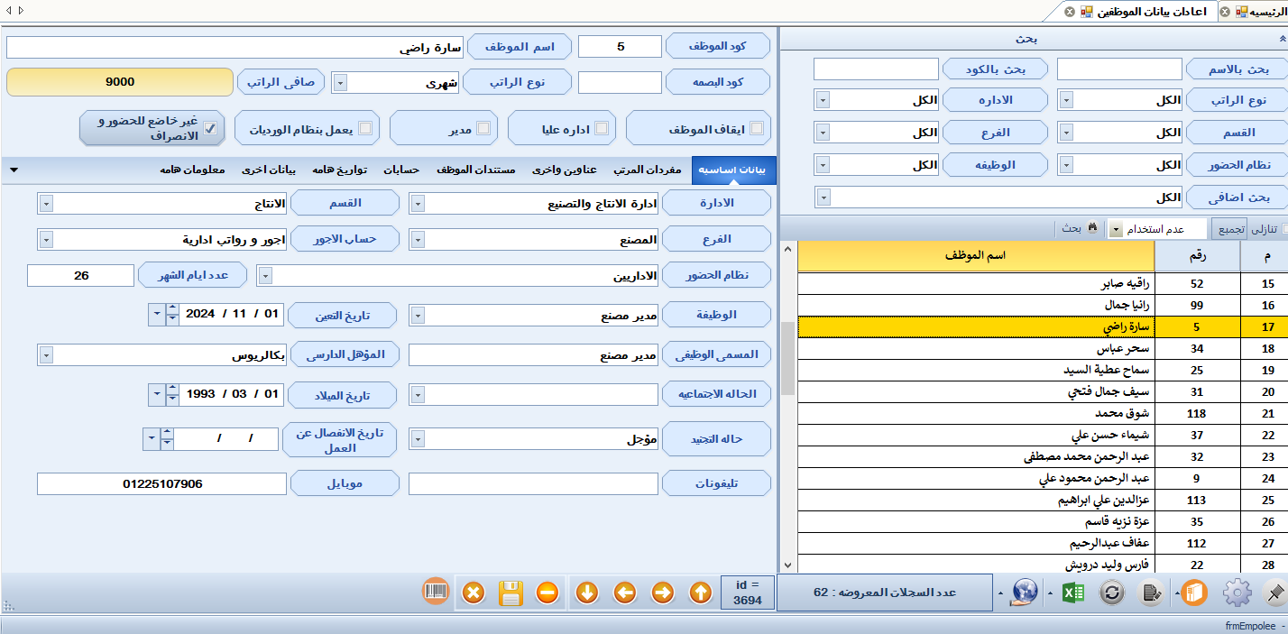The image size is (1288, 634).
Task: Open settings with the gear icon
Action: 1237,593
